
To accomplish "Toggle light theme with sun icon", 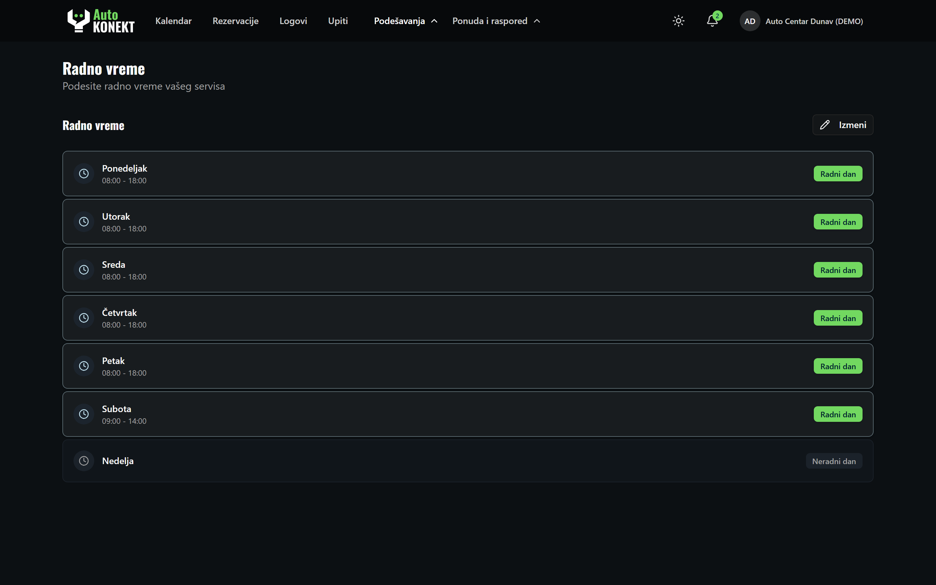I will (678, 21).
